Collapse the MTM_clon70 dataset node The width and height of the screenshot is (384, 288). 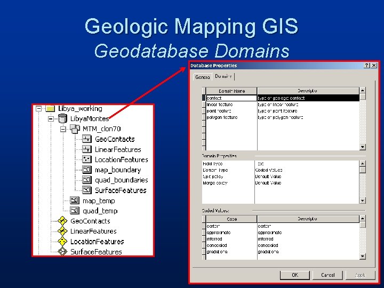(x=63, y=129)
